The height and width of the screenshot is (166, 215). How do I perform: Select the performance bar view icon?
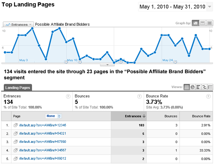(x=199, y=87)
